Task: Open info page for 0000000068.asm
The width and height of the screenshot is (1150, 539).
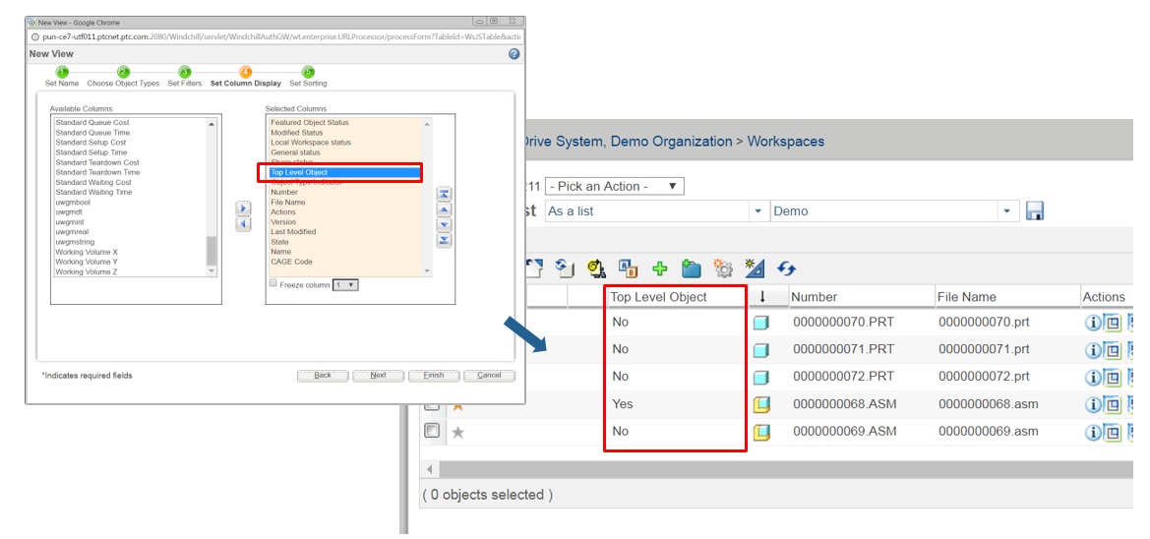Action: click(1093, 404)
